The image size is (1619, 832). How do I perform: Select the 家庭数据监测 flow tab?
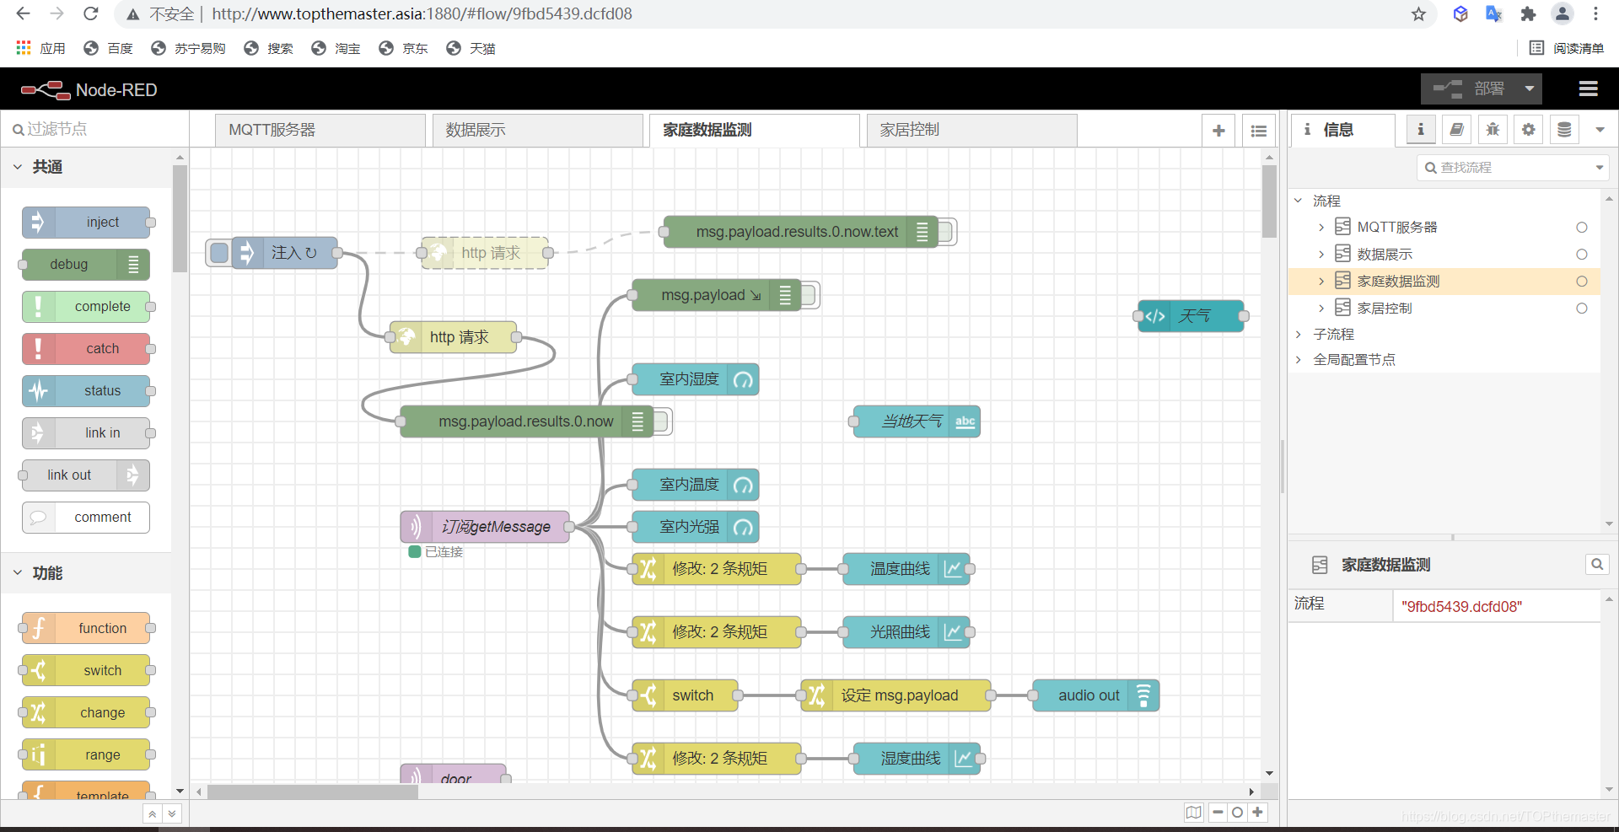(755, 131)
